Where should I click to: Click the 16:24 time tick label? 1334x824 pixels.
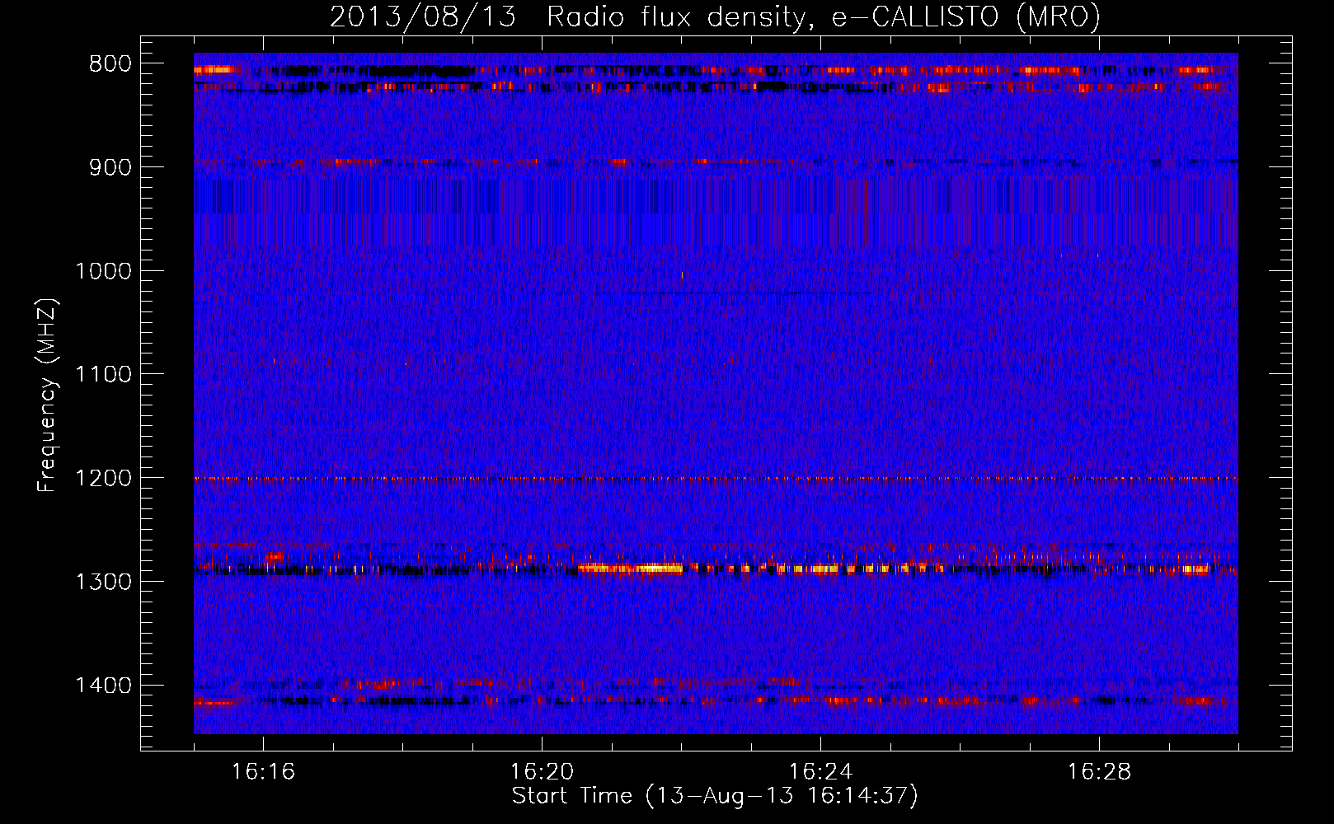pos(820,771)
